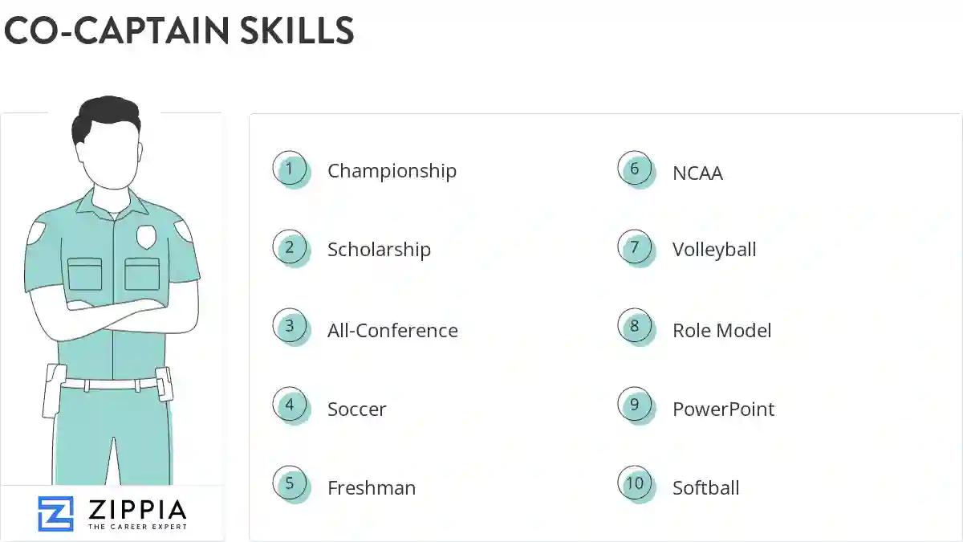This screenshot has height=542, width=963.
Task: Click the number 9 circle badge
Action: (x=635, y=405)
